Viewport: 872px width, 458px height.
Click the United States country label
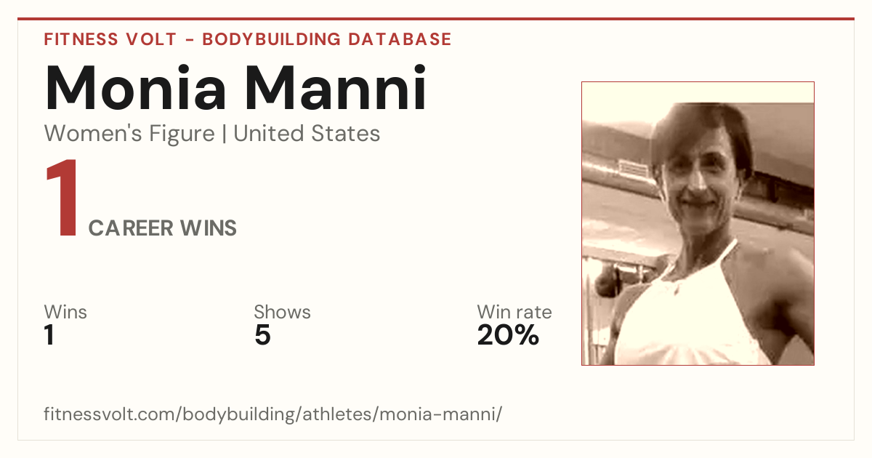click(307, 134)
